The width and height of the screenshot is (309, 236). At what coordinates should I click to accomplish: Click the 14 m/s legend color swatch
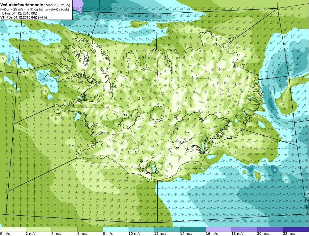(193, 230)
